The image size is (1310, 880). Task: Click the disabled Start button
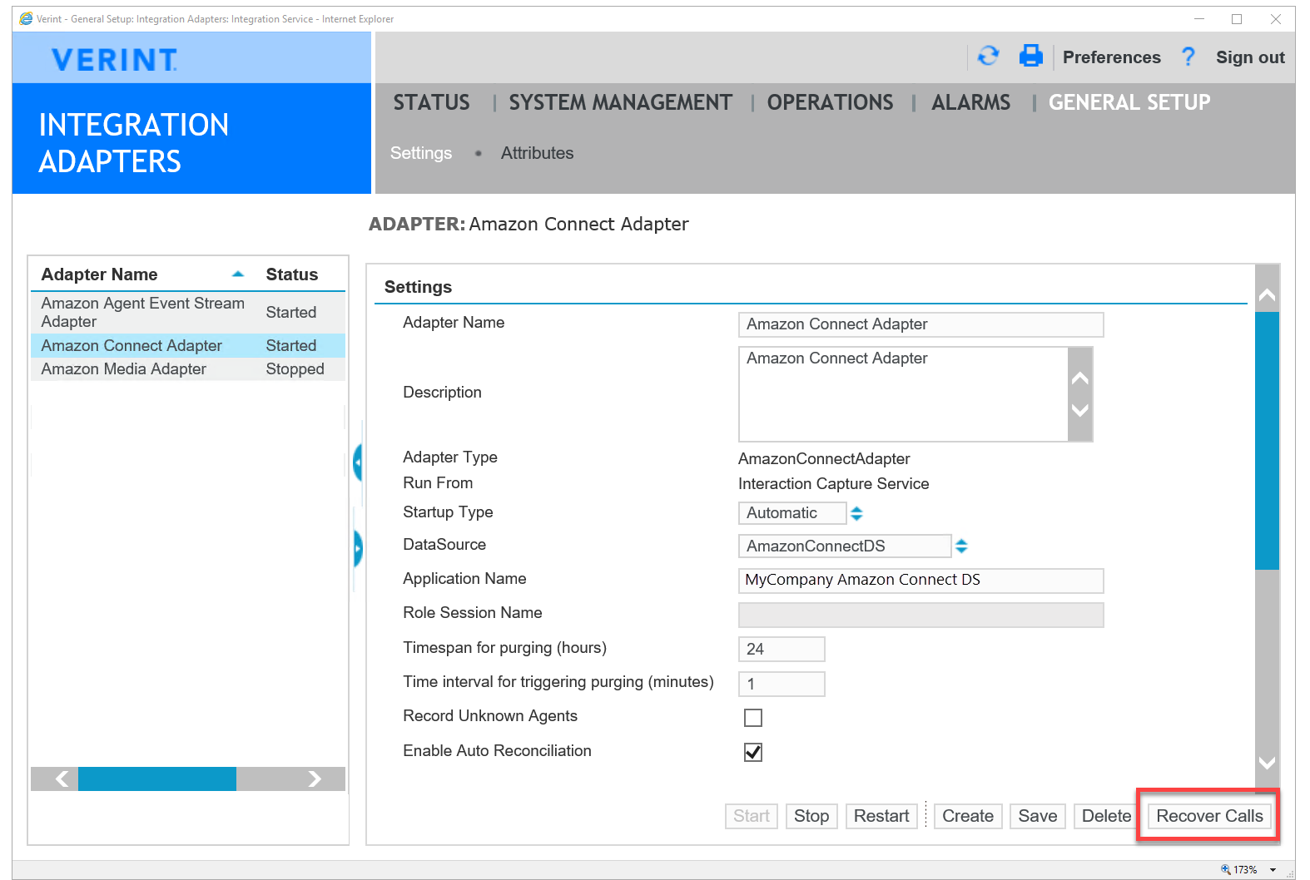pos(752,816)
